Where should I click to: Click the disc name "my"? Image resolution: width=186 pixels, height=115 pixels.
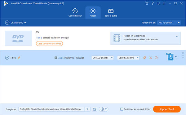coord(38,32)
